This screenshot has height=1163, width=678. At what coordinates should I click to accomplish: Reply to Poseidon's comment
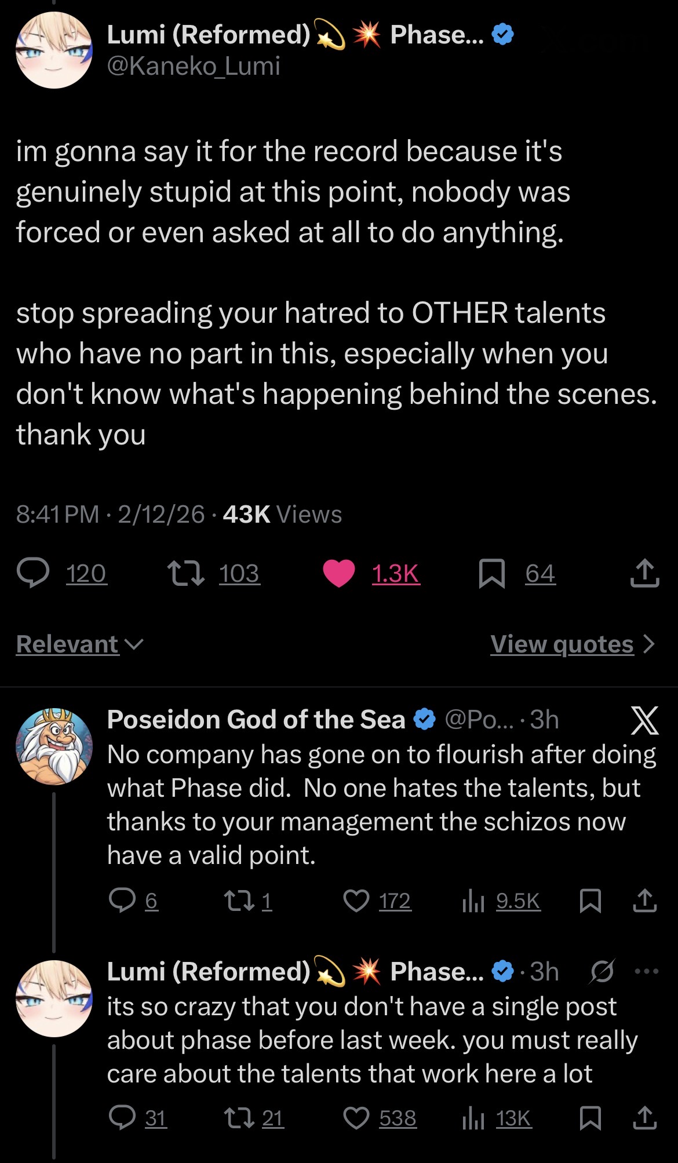point(122,901)
